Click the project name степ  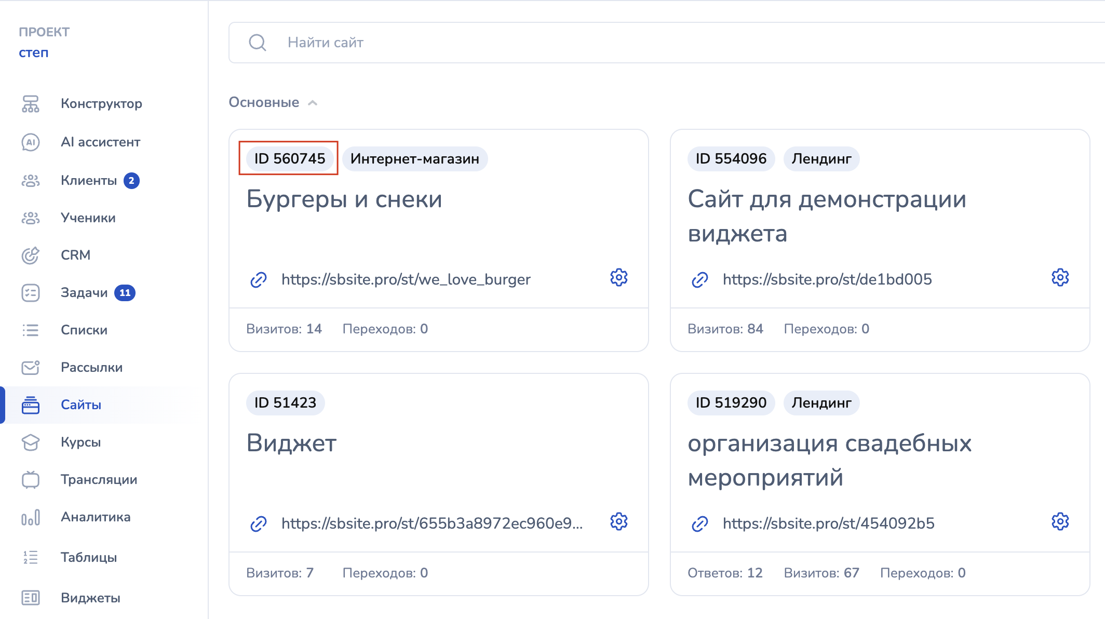pyautogui.click(x=34, y=53)
